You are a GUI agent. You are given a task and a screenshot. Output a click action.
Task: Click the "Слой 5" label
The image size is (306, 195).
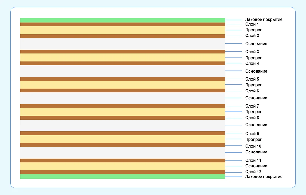point(252,79)
